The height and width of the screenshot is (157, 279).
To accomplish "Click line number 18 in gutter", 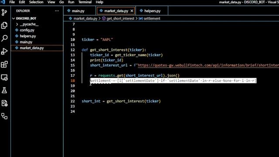I will (x=73, y=81).
